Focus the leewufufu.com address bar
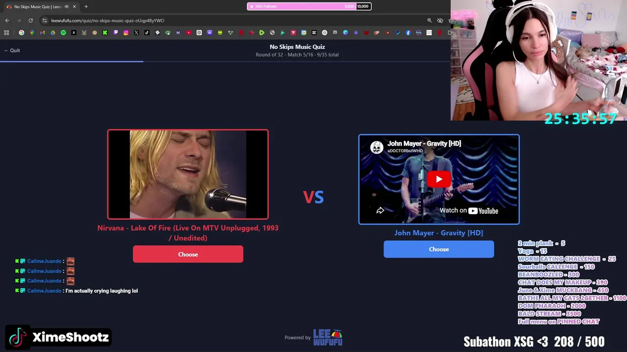 click(x=235, y=21)
